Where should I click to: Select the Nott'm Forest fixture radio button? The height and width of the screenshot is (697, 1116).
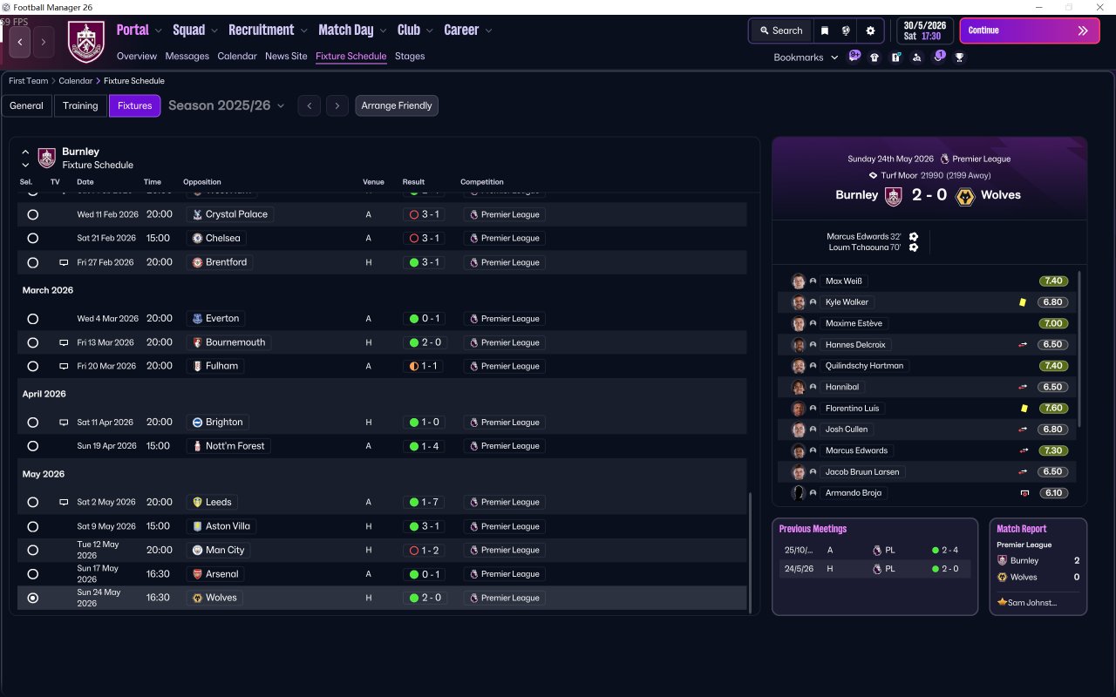click(x=33, y=446)
